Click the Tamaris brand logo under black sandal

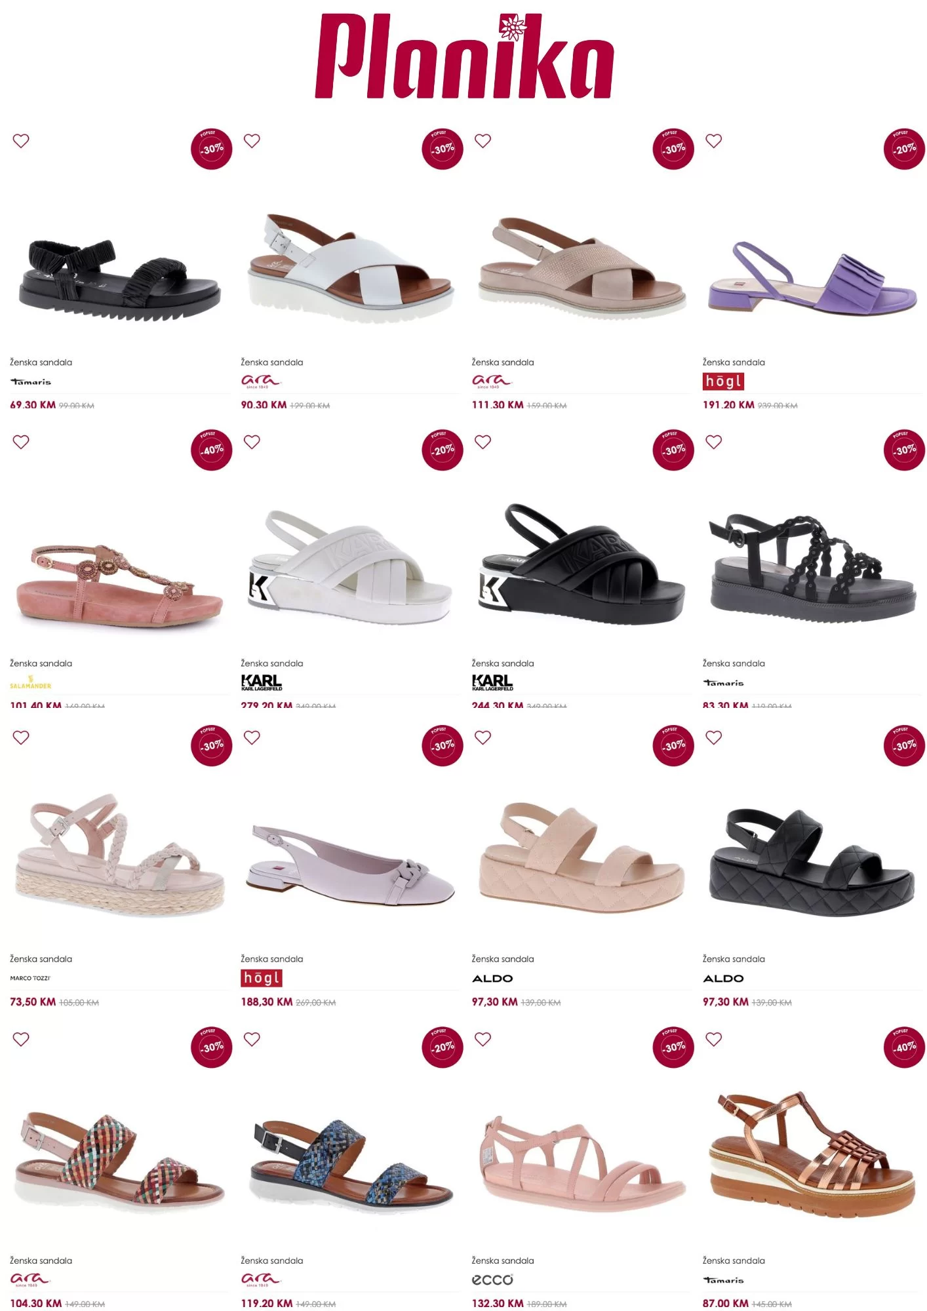30,382
